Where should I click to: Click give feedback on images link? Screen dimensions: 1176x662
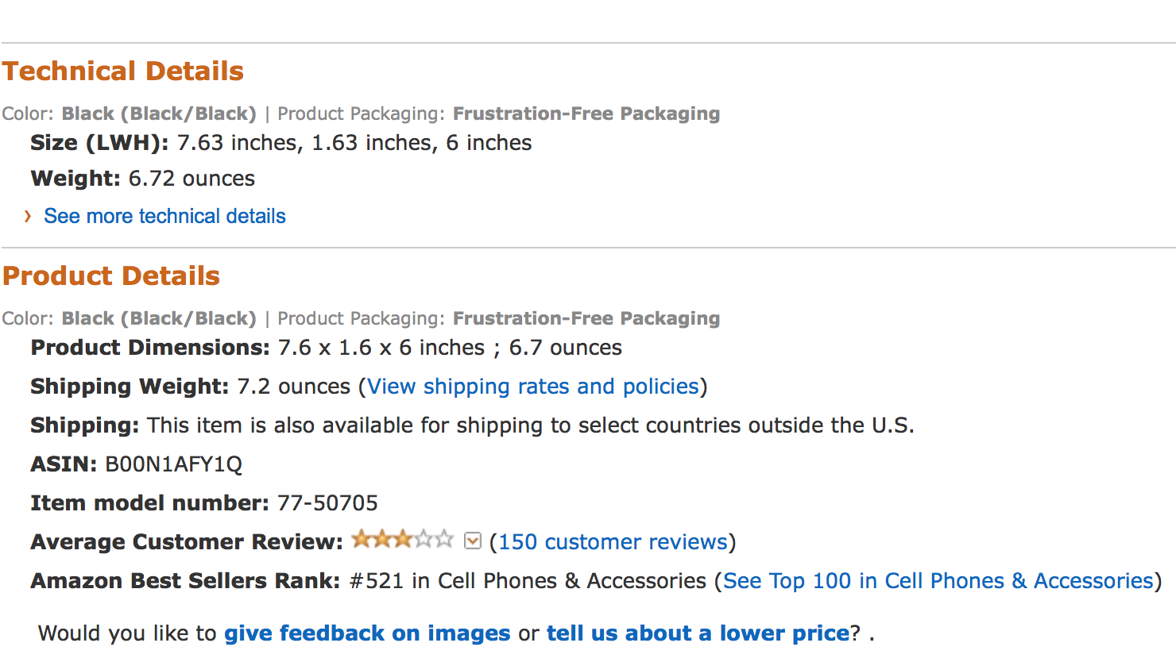tap(367, 633)
